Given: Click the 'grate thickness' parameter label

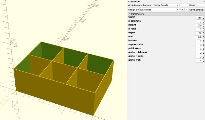Looking at the screenshot, I should 138,52.
